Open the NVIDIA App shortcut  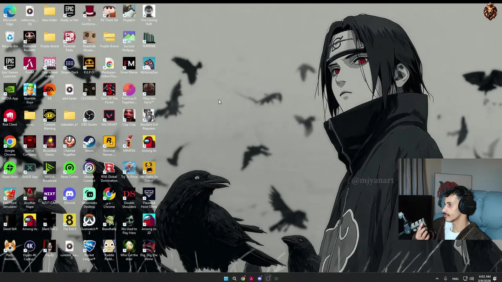tap(10, 92)
